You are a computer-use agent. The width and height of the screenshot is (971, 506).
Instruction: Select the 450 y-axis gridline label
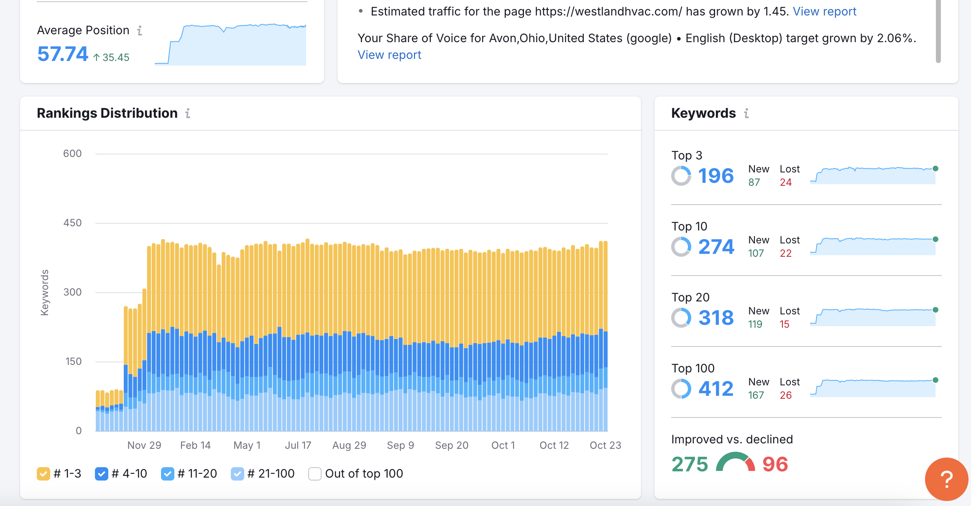(x=72, y=223)
